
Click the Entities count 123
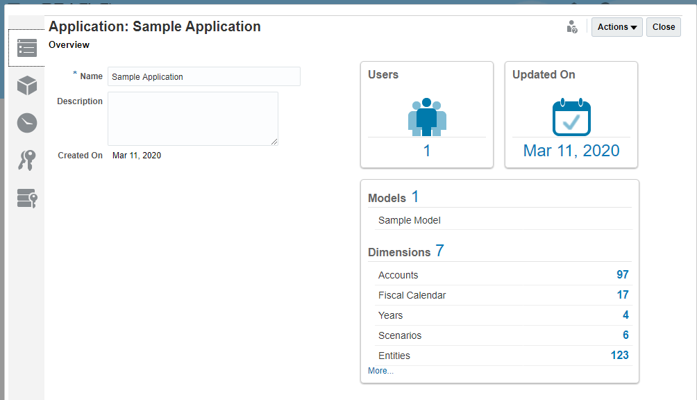620,355
